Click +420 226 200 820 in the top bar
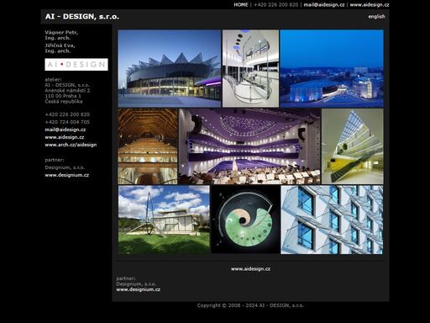Image resolution: width=430 pixels, height=323 pixels. [x=276, y=4]
